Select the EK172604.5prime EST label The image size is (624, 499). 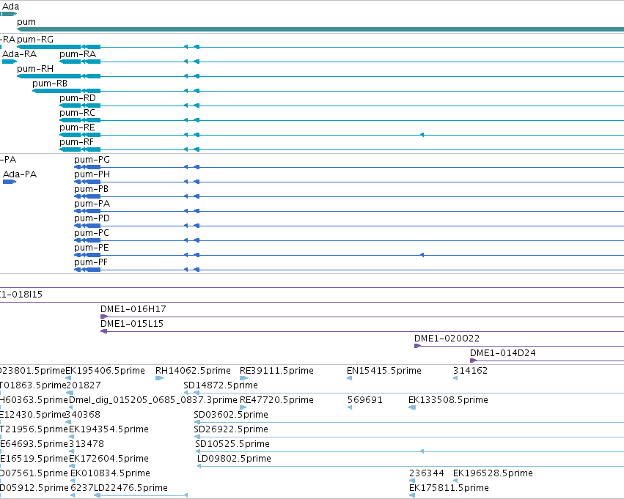pyautogui.click(x=109, y=459)
